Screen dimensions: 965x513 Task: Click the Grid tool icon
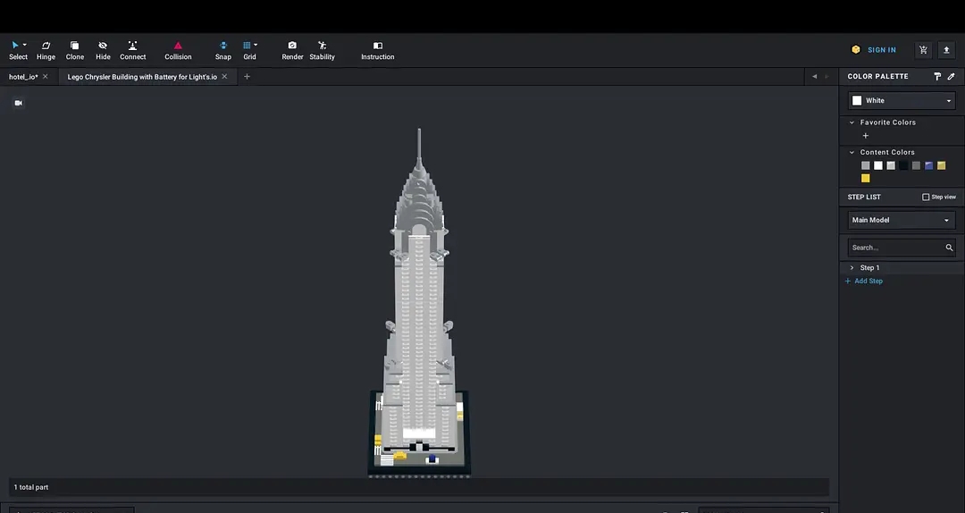pyautogui.click(x=247, y=45)
